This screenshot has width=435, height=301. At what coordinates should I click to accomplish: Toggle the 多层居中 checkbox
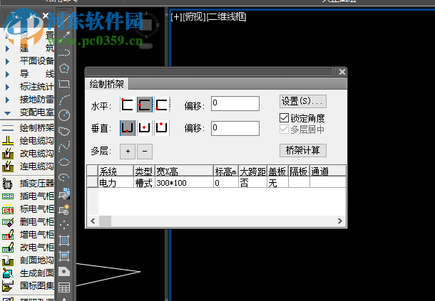[284, 130]
